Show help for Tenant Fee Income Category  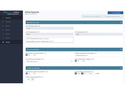[x=43, y=59]
